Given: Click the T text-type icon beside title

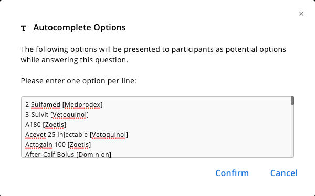Looking at the screenshot, I should tap(24, 28).
